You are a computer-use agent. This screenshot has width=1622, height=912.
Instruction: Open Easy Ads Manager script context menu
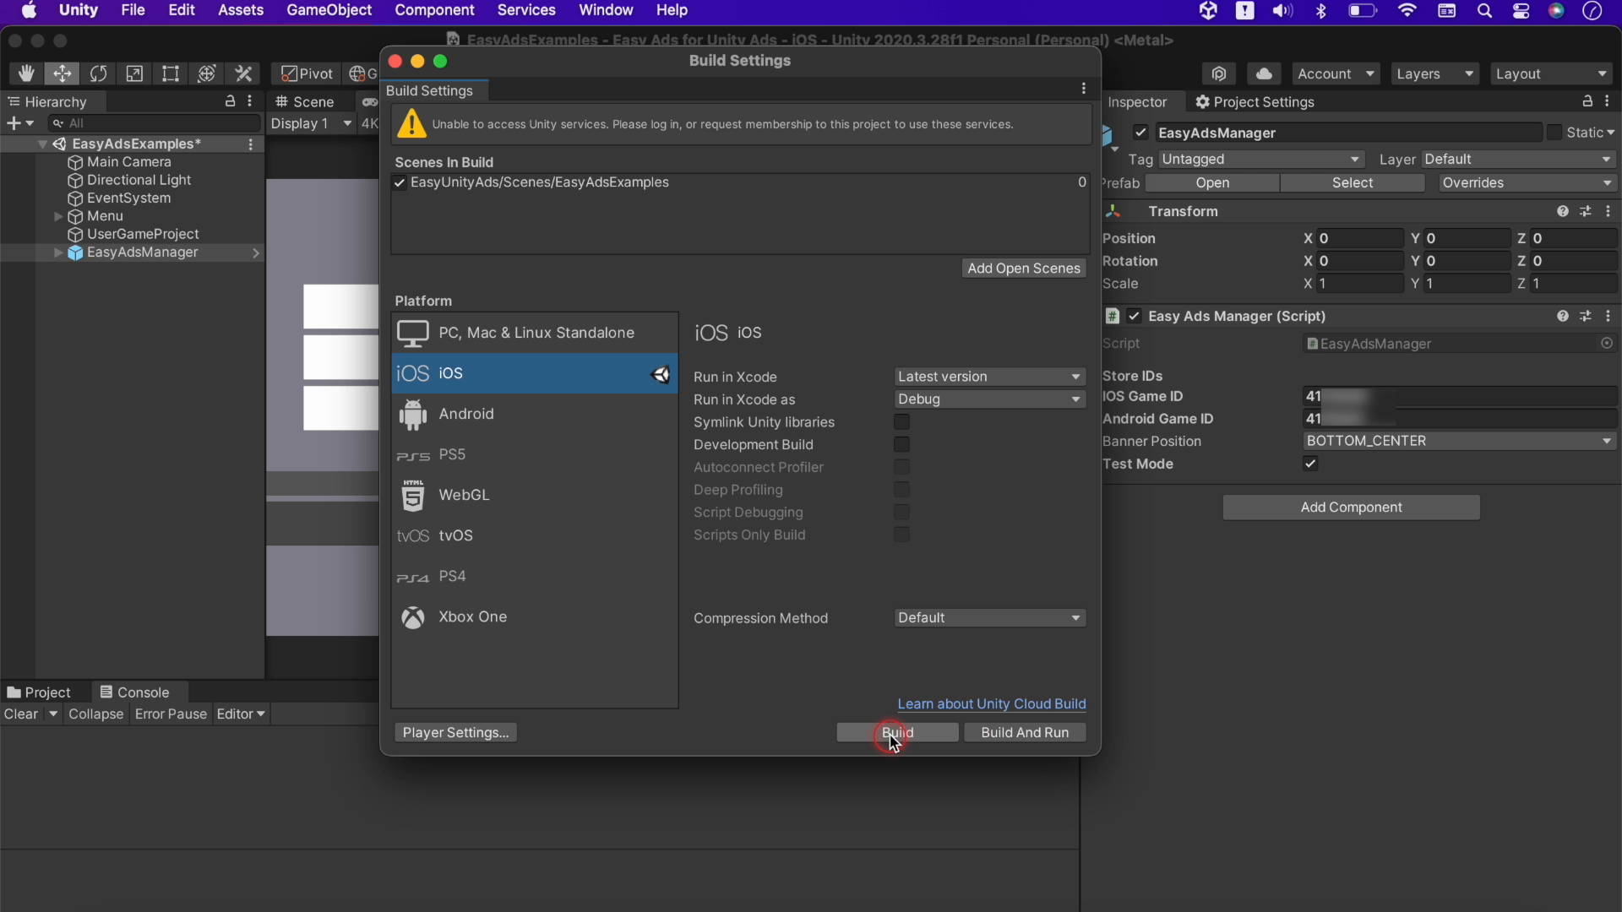pyautogui.click(x=1608, y=316)
